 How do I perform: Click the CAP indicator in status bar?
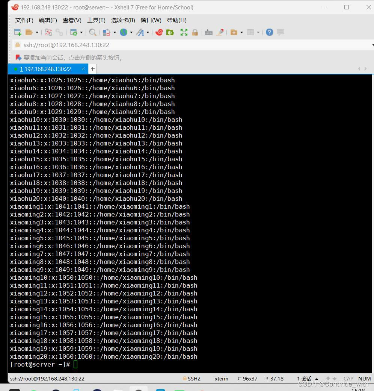(348, 379)
